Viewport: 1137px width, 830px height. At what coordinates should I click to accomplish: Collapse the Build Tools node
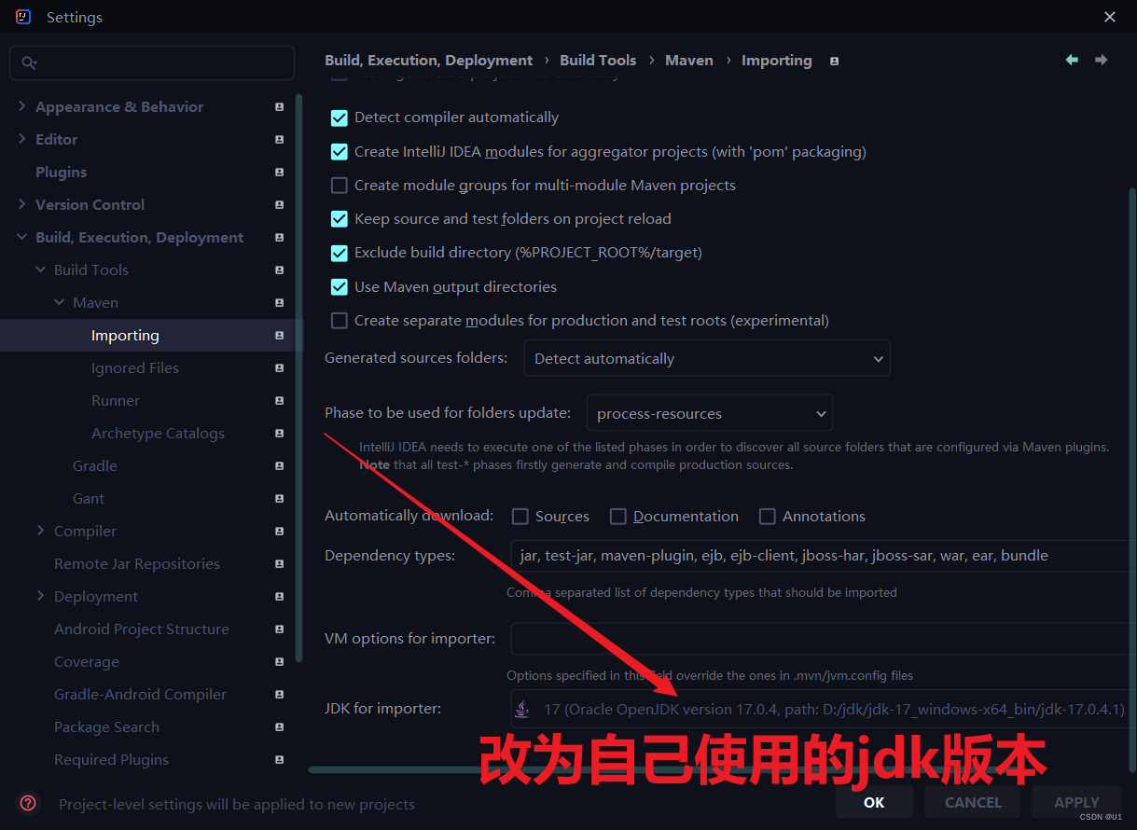click(41, 270)
